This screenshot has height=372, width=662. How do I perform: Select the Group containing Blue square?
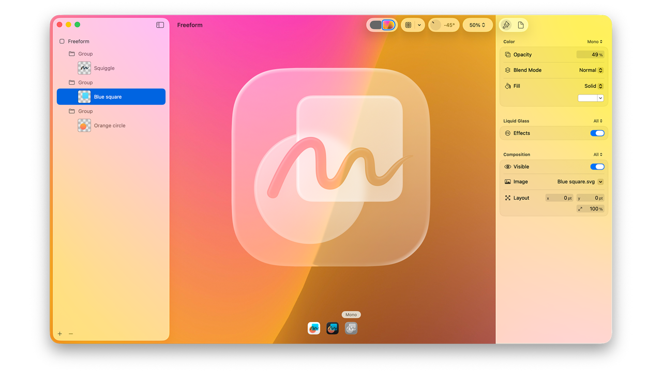pos(111,83)
